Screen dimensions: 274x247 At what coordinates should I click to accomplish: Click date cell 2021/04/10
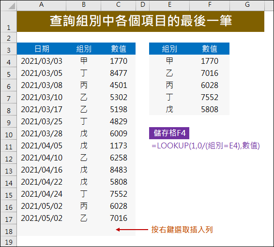pyautogui.click(x=42, y=158)
